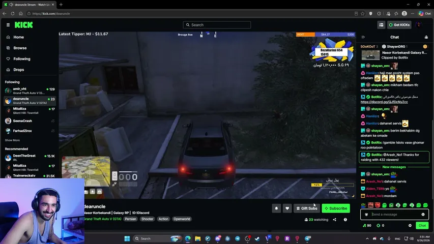Select the Openworld tag
The height and width of the screenshot is (244, 434).
(182, 219)
